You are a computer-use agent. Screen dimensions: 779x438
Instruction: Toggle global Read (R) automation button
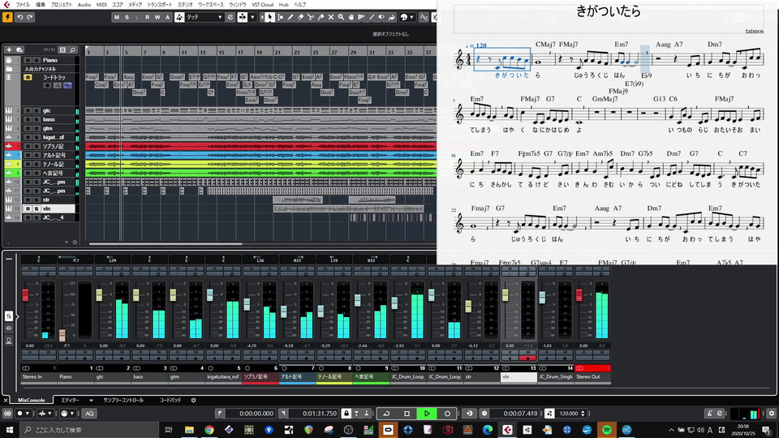click(147, 17)
